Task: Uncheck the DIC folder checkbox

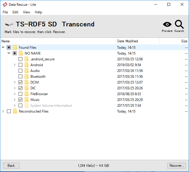Action: pyautogui.click(x=20, y=88)
